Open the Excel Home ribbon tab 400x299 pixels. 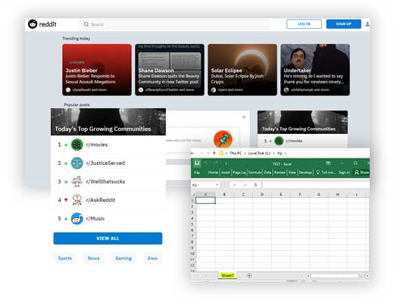click(x=213, y=173)
